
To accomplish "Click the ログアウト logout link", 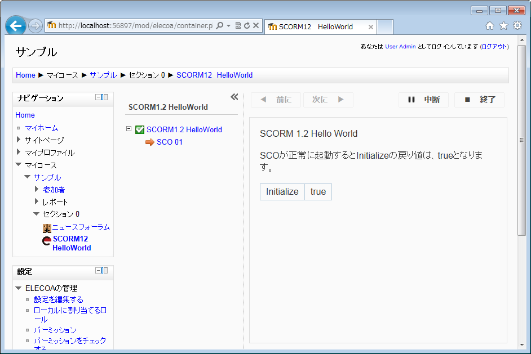I will point(494,47).
